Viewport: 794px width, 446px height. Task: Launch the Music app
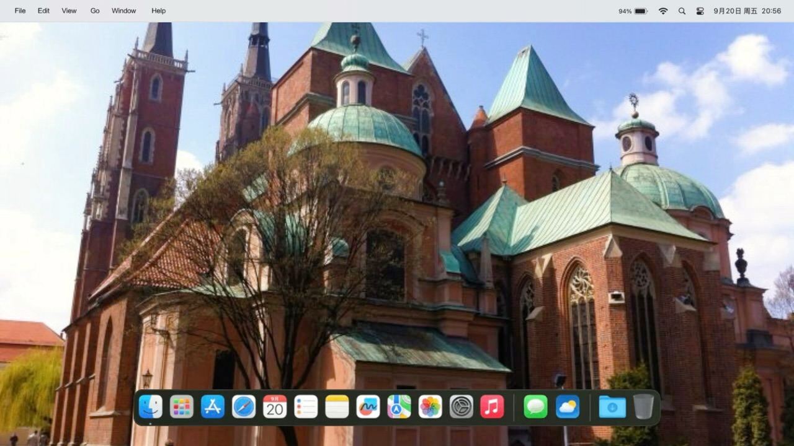492,407
